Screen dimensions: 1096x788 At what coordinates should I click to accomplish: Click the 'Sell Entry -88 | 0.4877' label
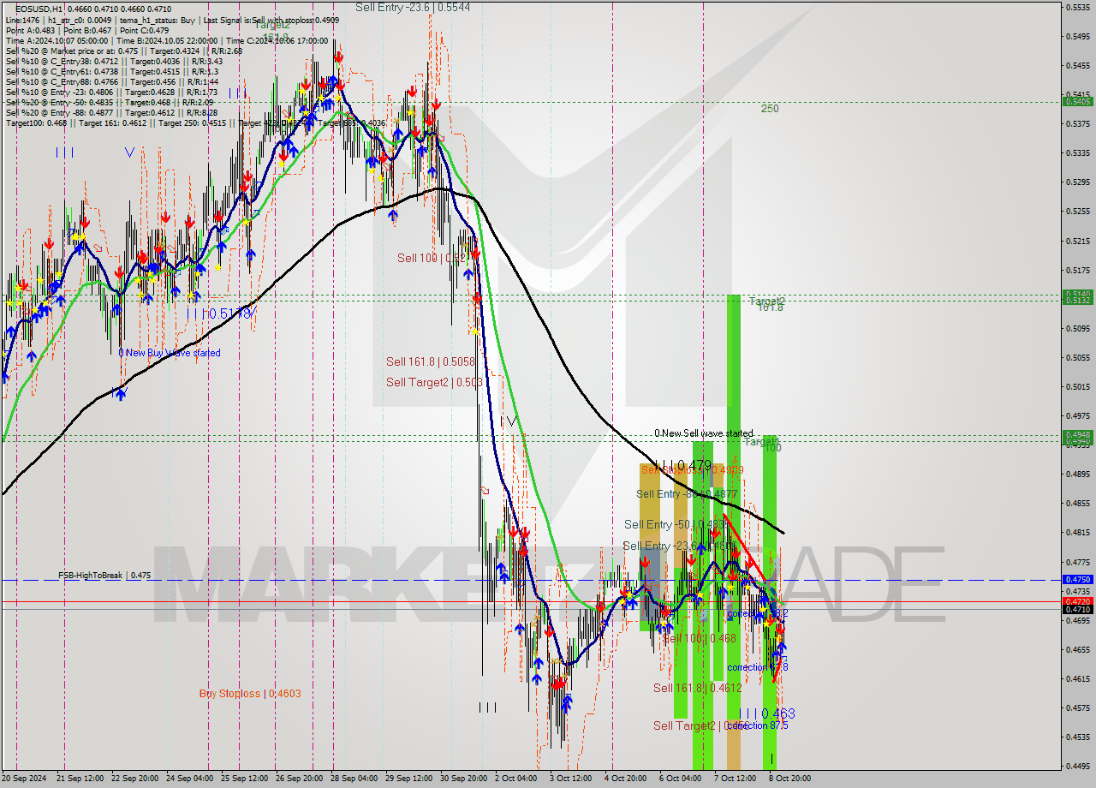click(687, 494)
